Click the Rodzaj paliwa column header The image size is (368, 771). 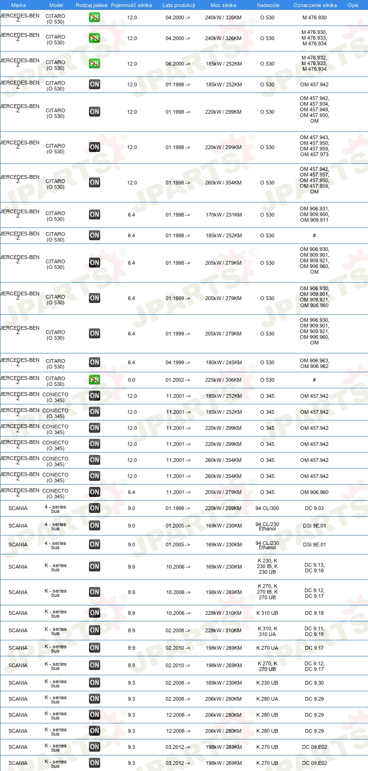click(91, 5)
